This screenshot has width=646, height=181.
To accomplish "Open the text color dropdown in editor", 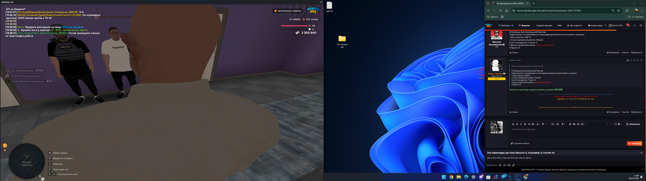I will [538, 124].
